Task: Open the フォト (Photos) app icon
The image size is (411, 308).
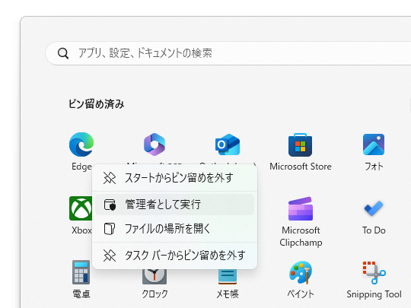Action: click(x=374, y=144)
